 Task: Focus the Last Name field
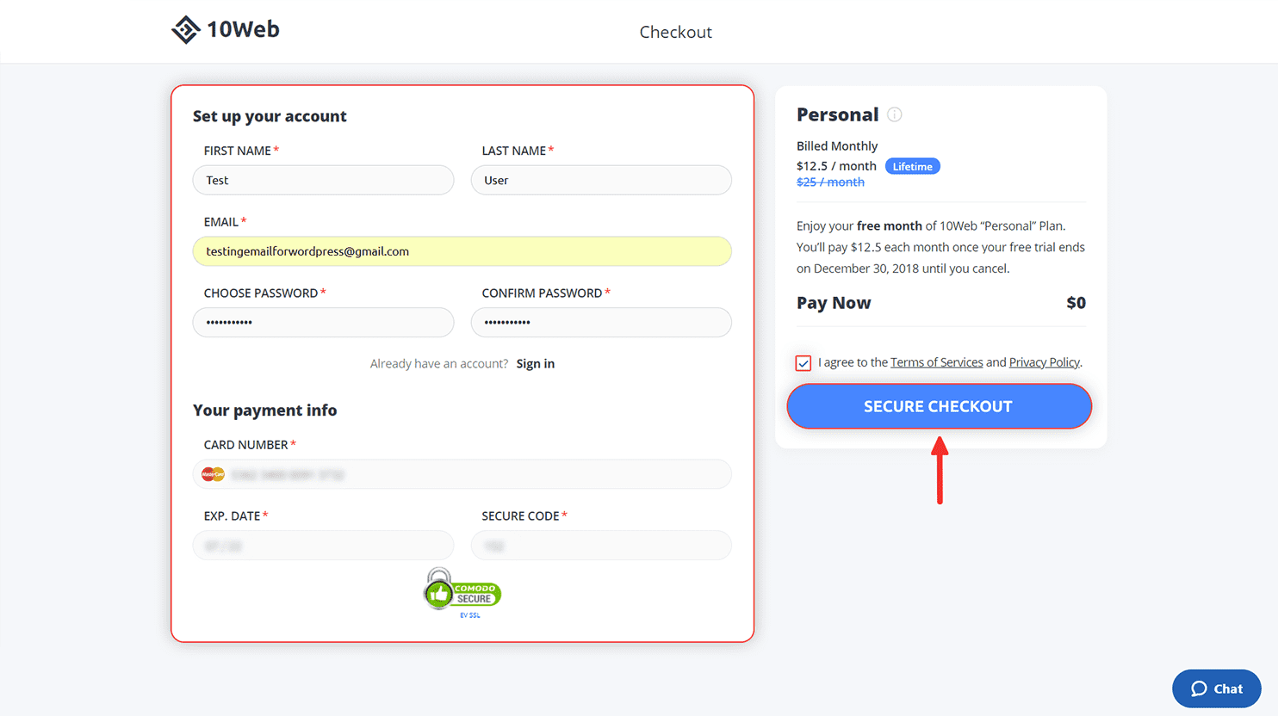click(x=601, y=180)
